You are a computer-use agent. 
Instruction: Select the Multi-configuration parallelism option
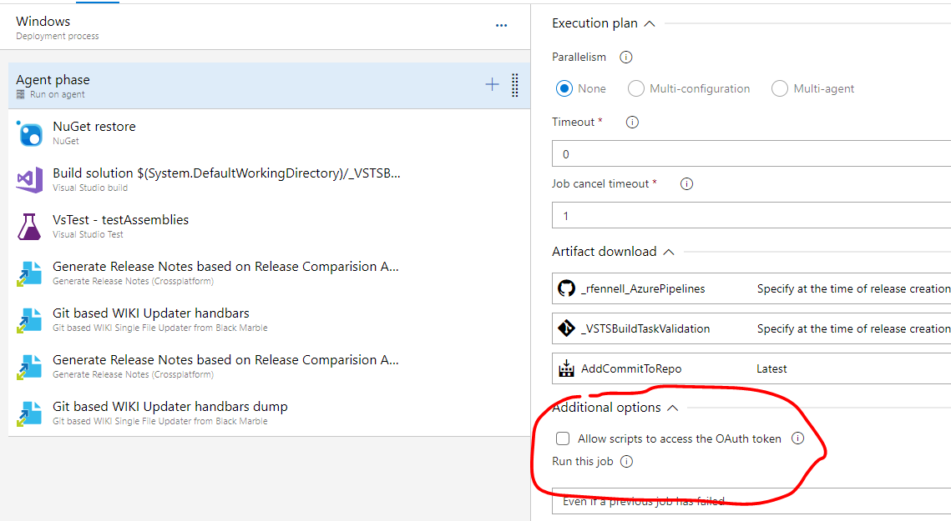pos(635,88)
